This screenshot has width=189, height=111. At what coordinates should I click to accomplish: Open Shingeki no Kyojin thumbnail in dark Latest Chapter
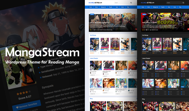point(174,65)
